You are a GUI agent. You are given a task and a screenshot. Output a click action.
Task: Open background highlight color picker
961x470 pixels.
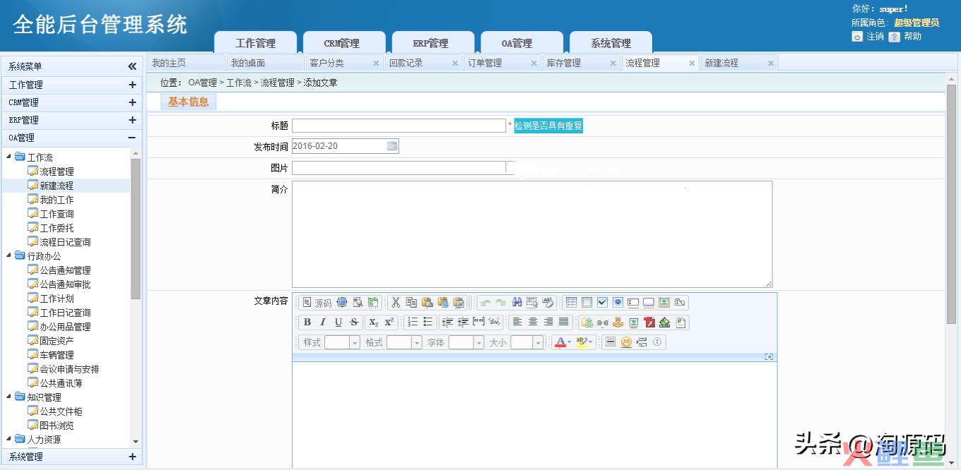pos(585,342)
